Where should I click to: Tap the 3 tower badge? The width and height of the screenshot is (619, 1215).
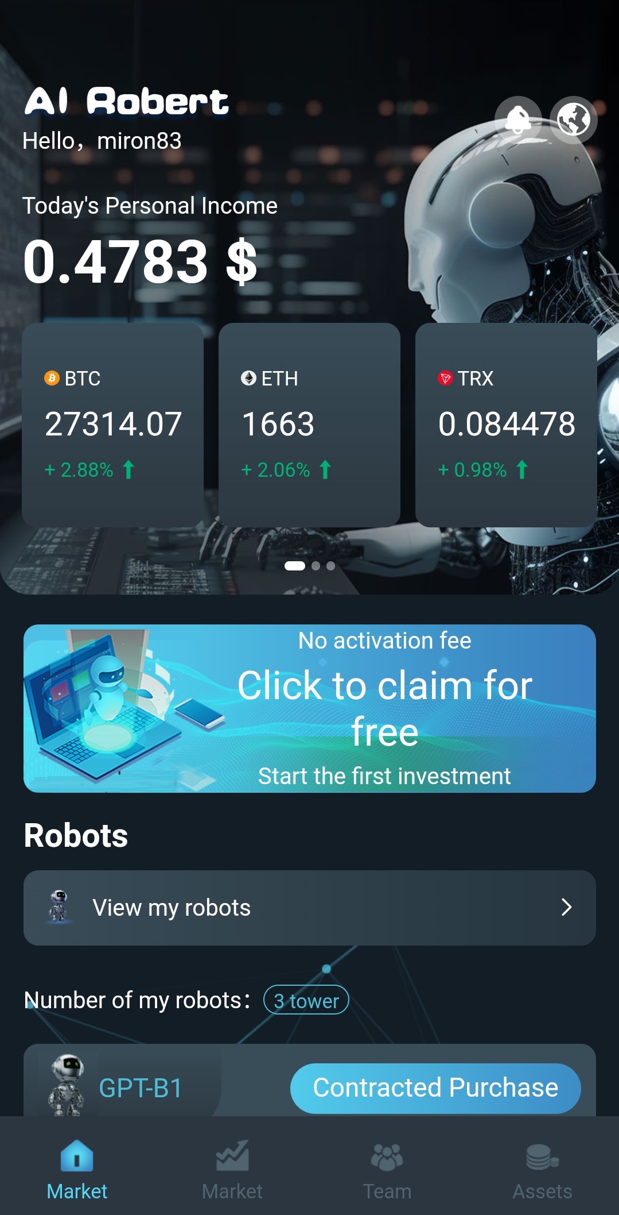306,1000
